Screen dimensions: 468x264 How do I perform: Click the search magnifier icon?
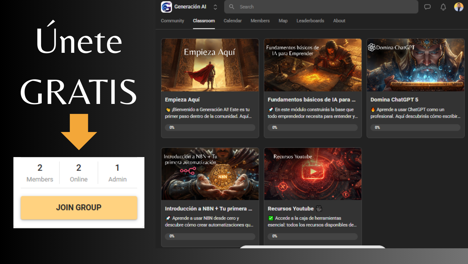click(x=232, y=7)
